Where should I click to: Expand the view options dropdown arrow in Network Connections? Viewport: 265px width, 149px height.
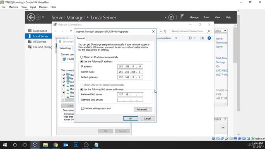coord(195,38)
